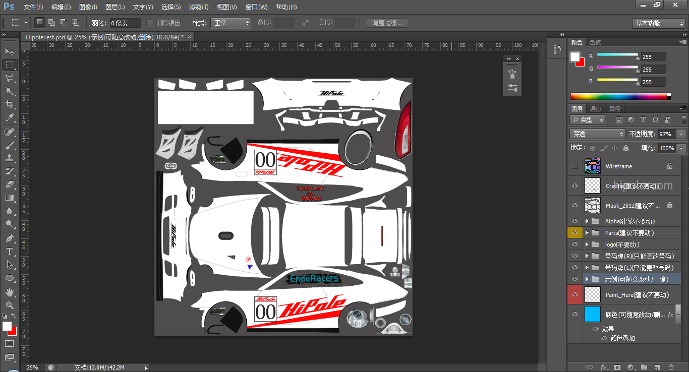Click the Create new layer icon

[x=658, y=367]
